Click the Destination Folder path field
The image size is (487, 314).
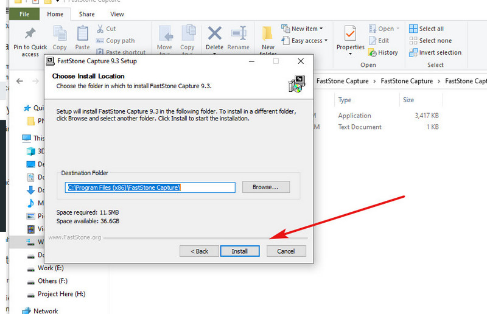coord(150,187)
